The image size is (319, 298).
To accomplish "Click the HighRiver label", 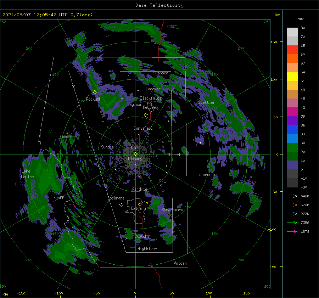I will tap(147, 249).
